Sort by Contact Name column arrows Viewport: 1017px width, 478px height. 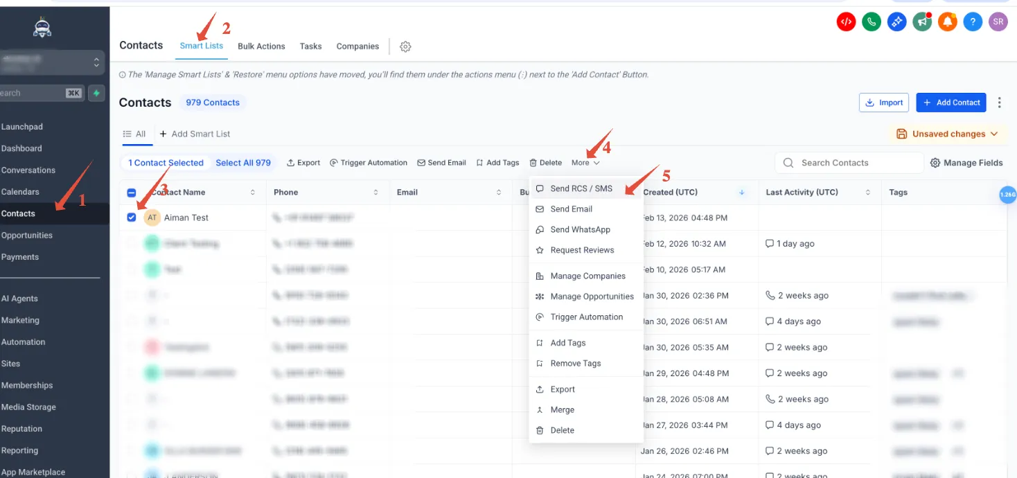pyautogui.click(x=252, y=193)
